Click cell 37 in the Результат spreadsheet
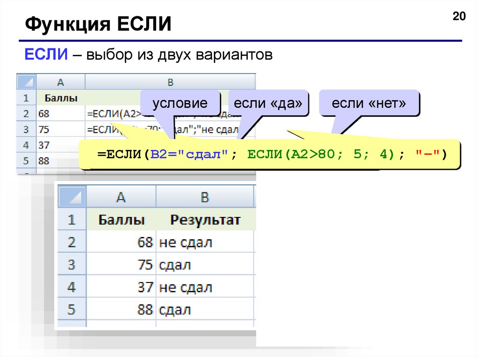Image resolution: width=477 pixels, height=357 pixels. pos(121,287)
